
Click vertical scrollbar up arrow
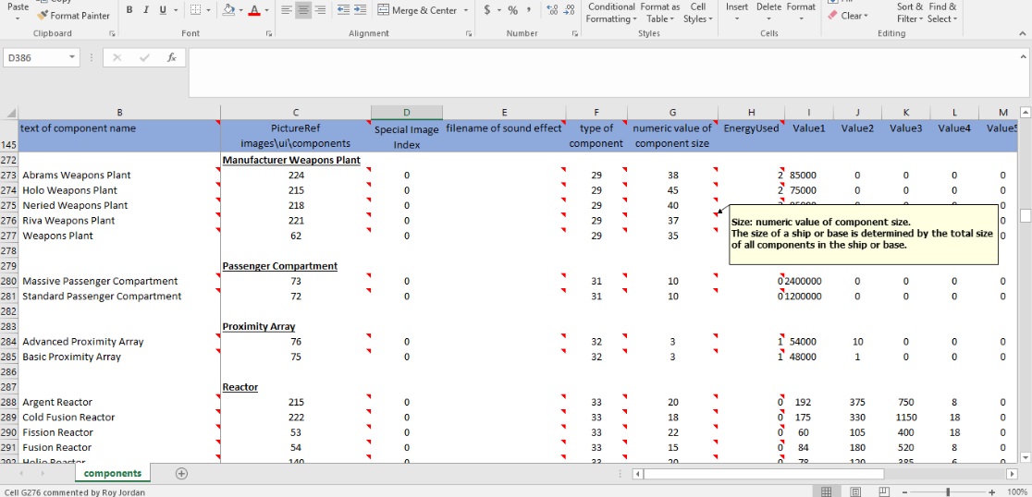click(1025, 113)
